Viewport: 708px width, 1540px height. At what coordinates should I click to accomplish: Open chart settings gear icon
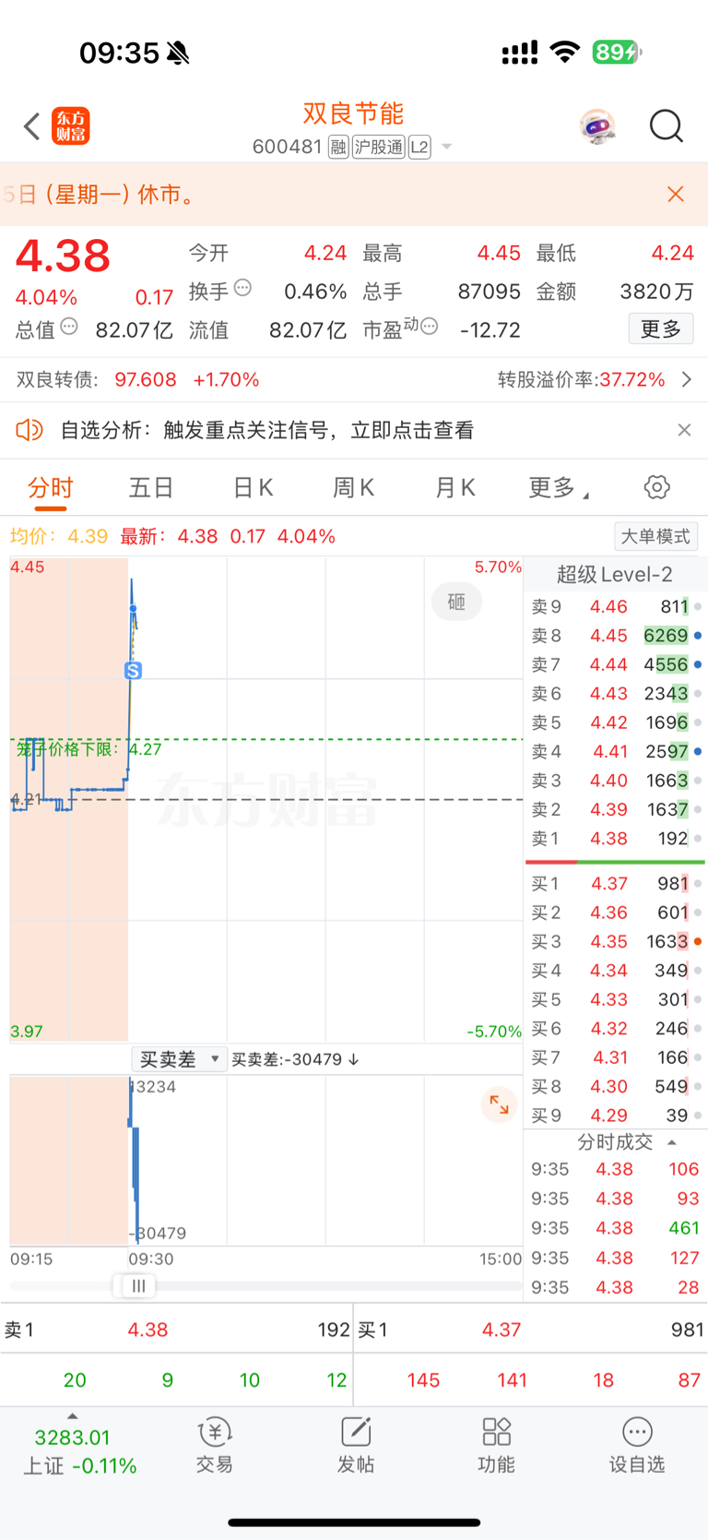point(656,487)
